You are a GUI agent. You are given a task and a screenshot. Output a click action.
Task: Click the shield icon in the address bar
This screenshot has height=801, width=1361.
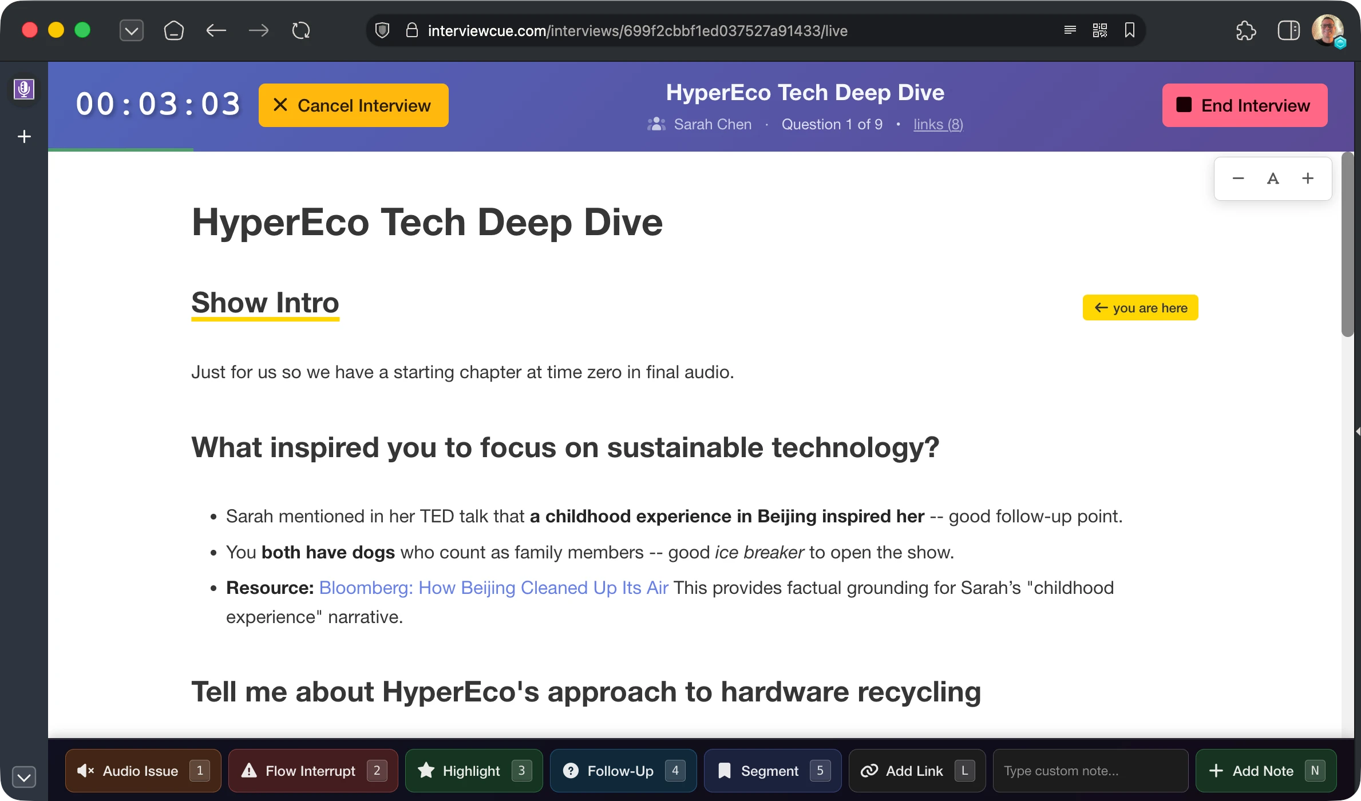[x=382, y=30]
